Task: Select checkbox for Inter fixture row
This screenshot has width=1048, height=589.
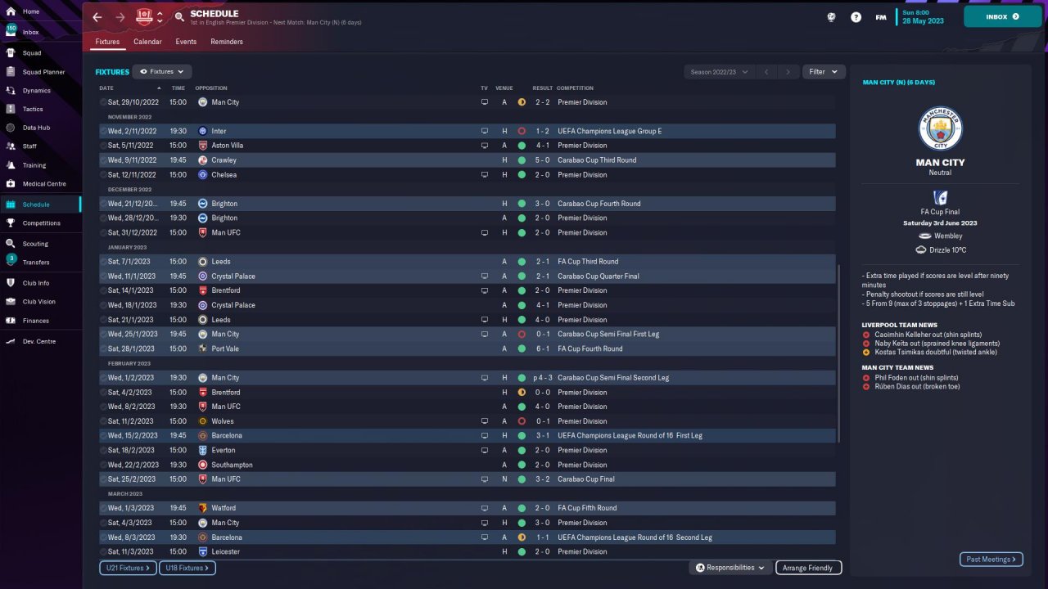Action: click(104, 131)
